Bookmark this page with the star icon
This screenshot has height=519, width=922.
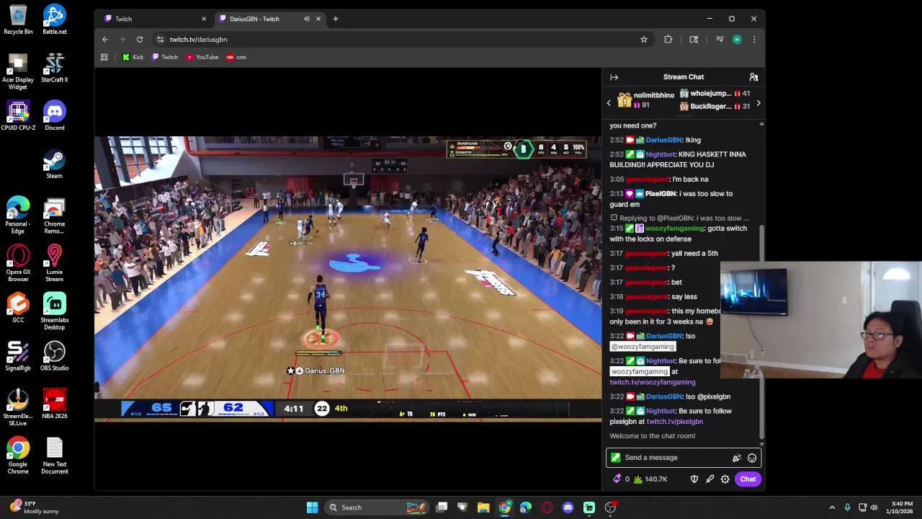[644, 40]
